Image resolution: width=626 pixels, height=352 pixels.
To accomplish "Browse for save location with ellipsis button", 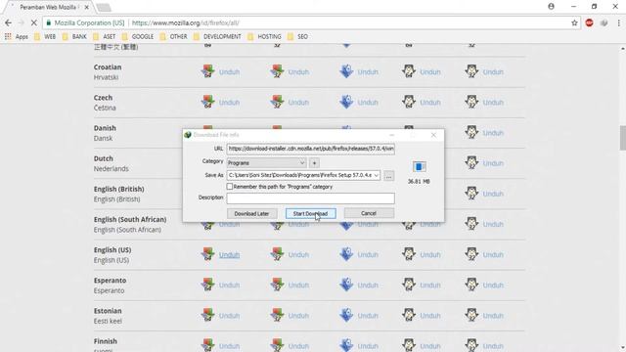I will (388, 176).
